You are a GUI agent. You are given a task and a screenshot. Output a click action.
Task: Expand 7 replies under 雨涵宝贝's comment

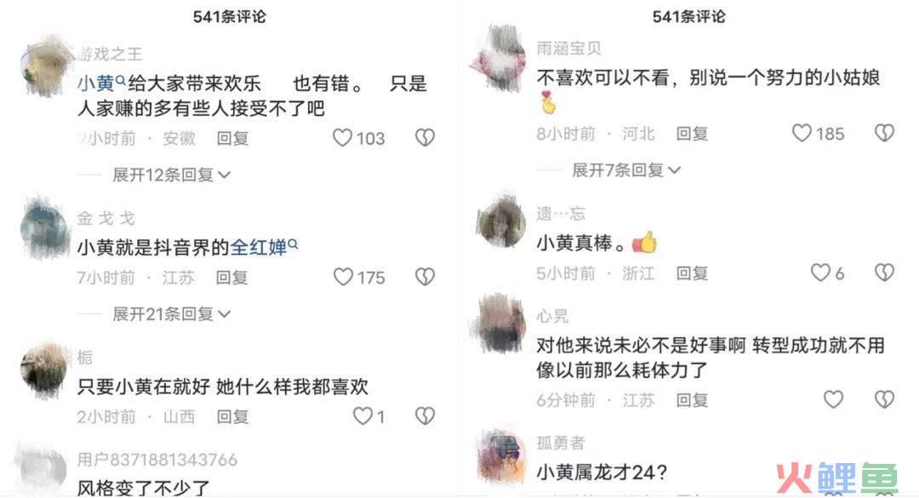626,170
